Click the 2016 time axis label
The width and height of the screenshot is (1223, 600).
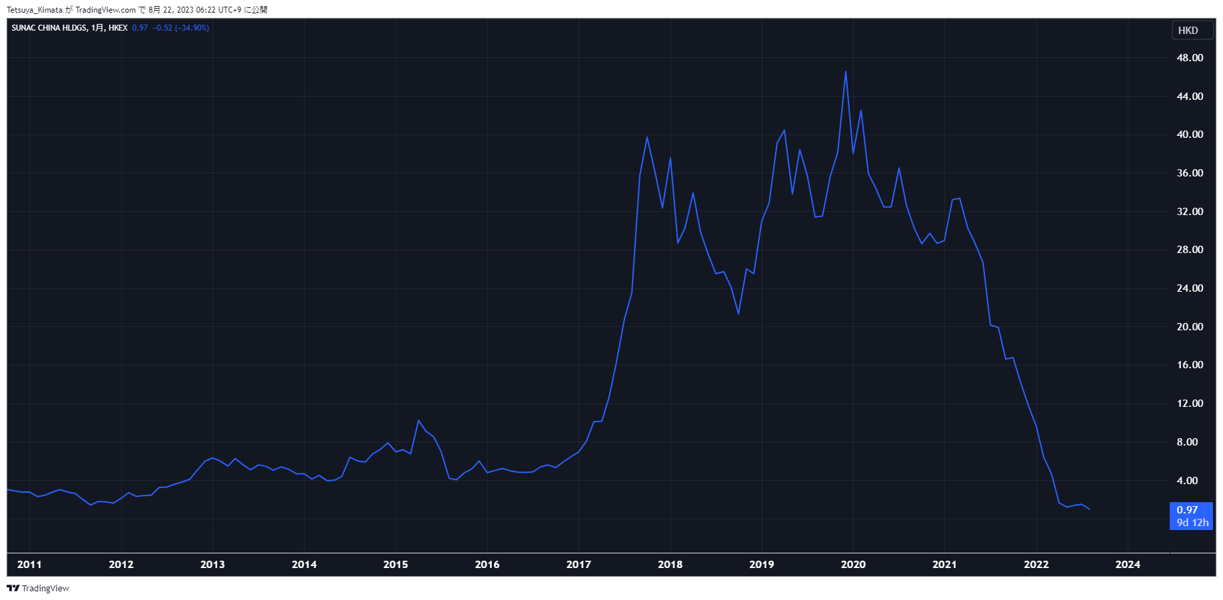pos(487,565)
